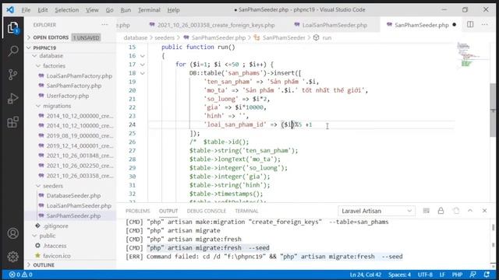499x280 pixels.
Task: Click errors and warnings status indicator
Action: 21,275
